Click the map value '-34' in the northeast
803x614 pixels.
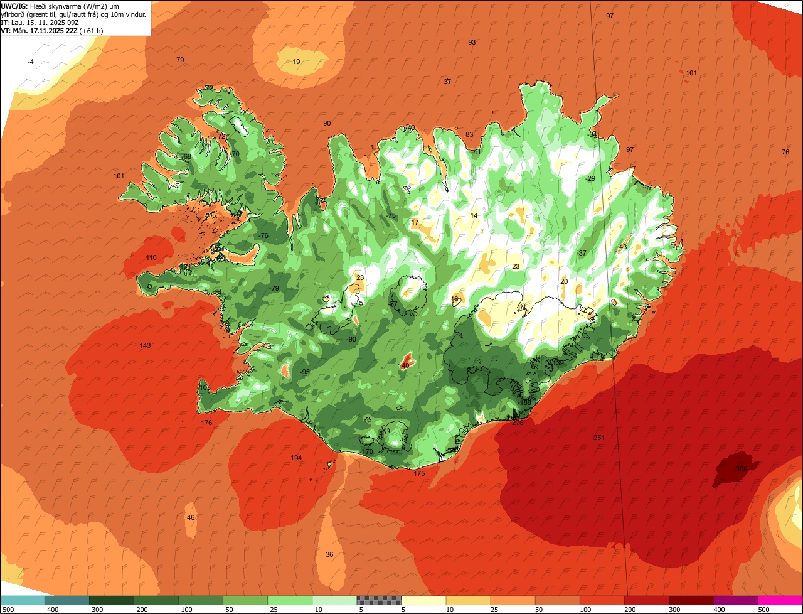(592, 134)
